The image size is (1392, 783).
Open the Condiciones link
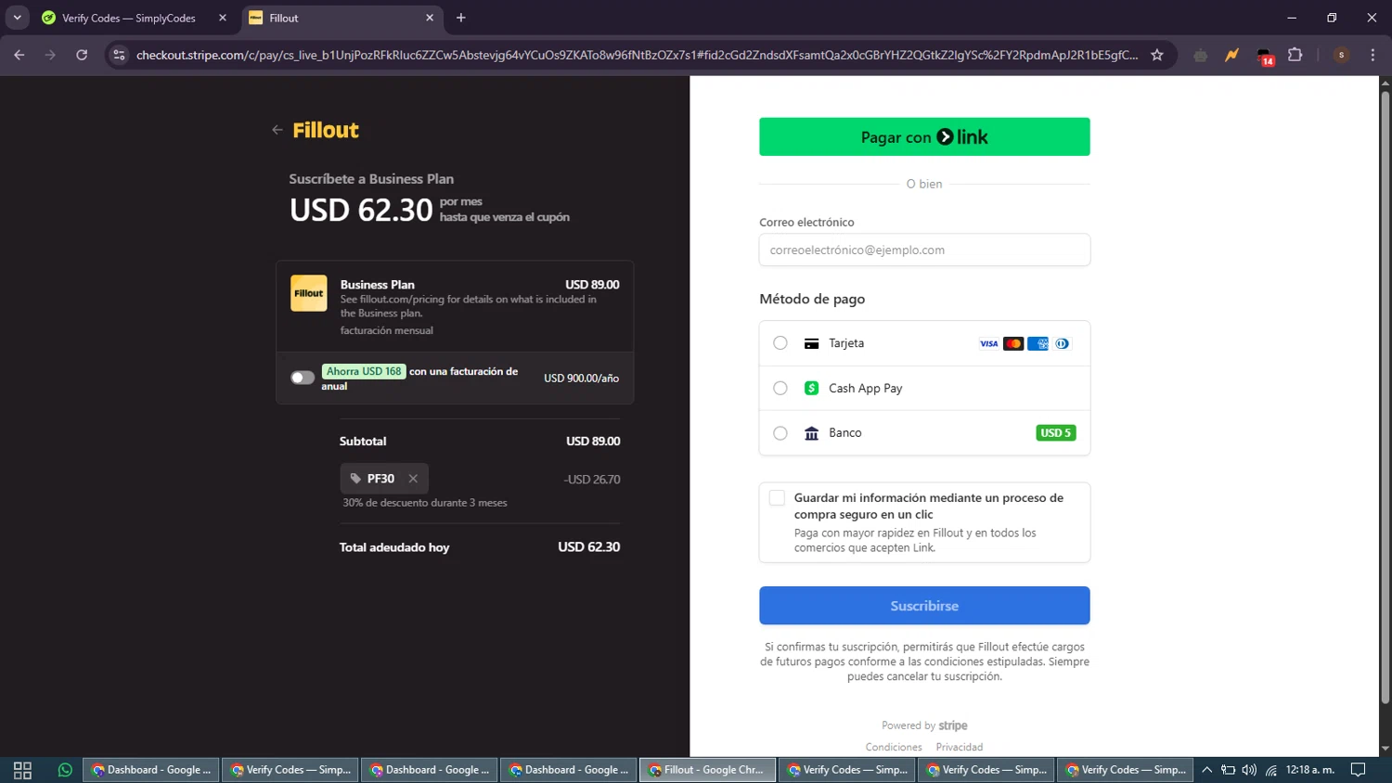894,747
